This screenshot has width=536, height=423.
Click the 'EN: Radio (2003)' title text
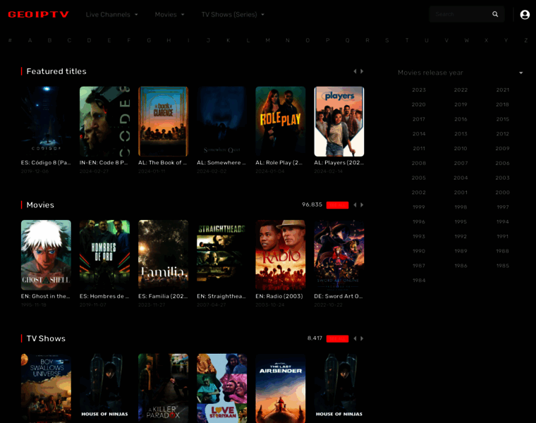coord(279,296)
